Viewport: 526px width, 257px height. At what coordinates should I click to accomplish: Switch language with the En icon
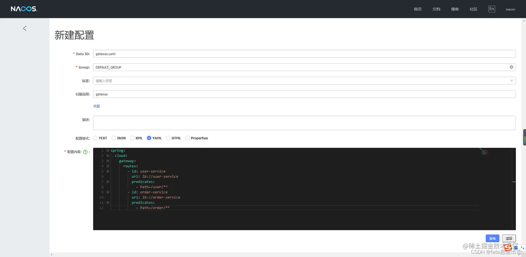pyautogui.click(x=492, y=9)
